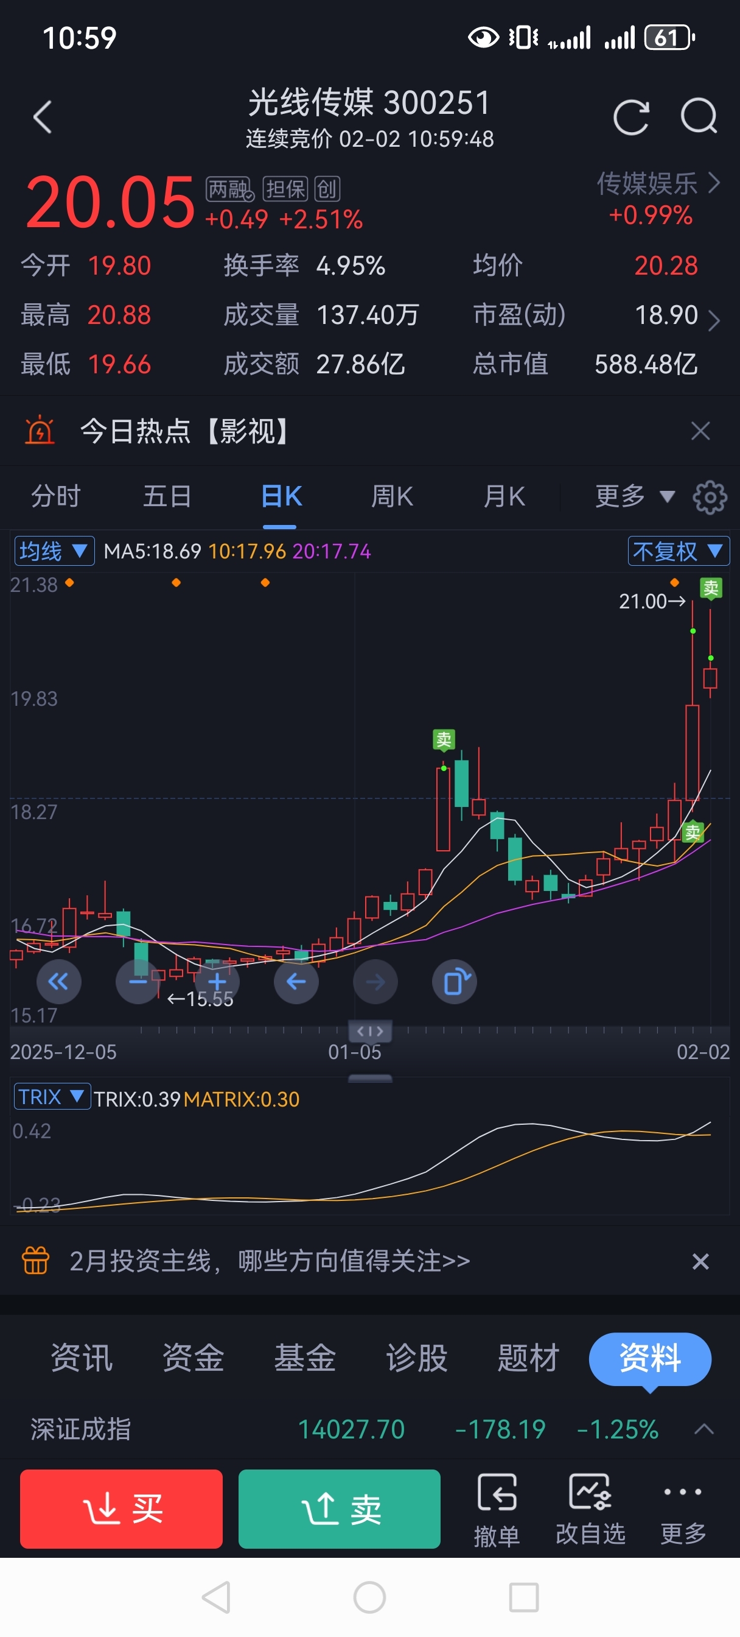Open 均线 indicator dropdown
This screenshot has width=740, height=1637.
[x=55, y=551]
